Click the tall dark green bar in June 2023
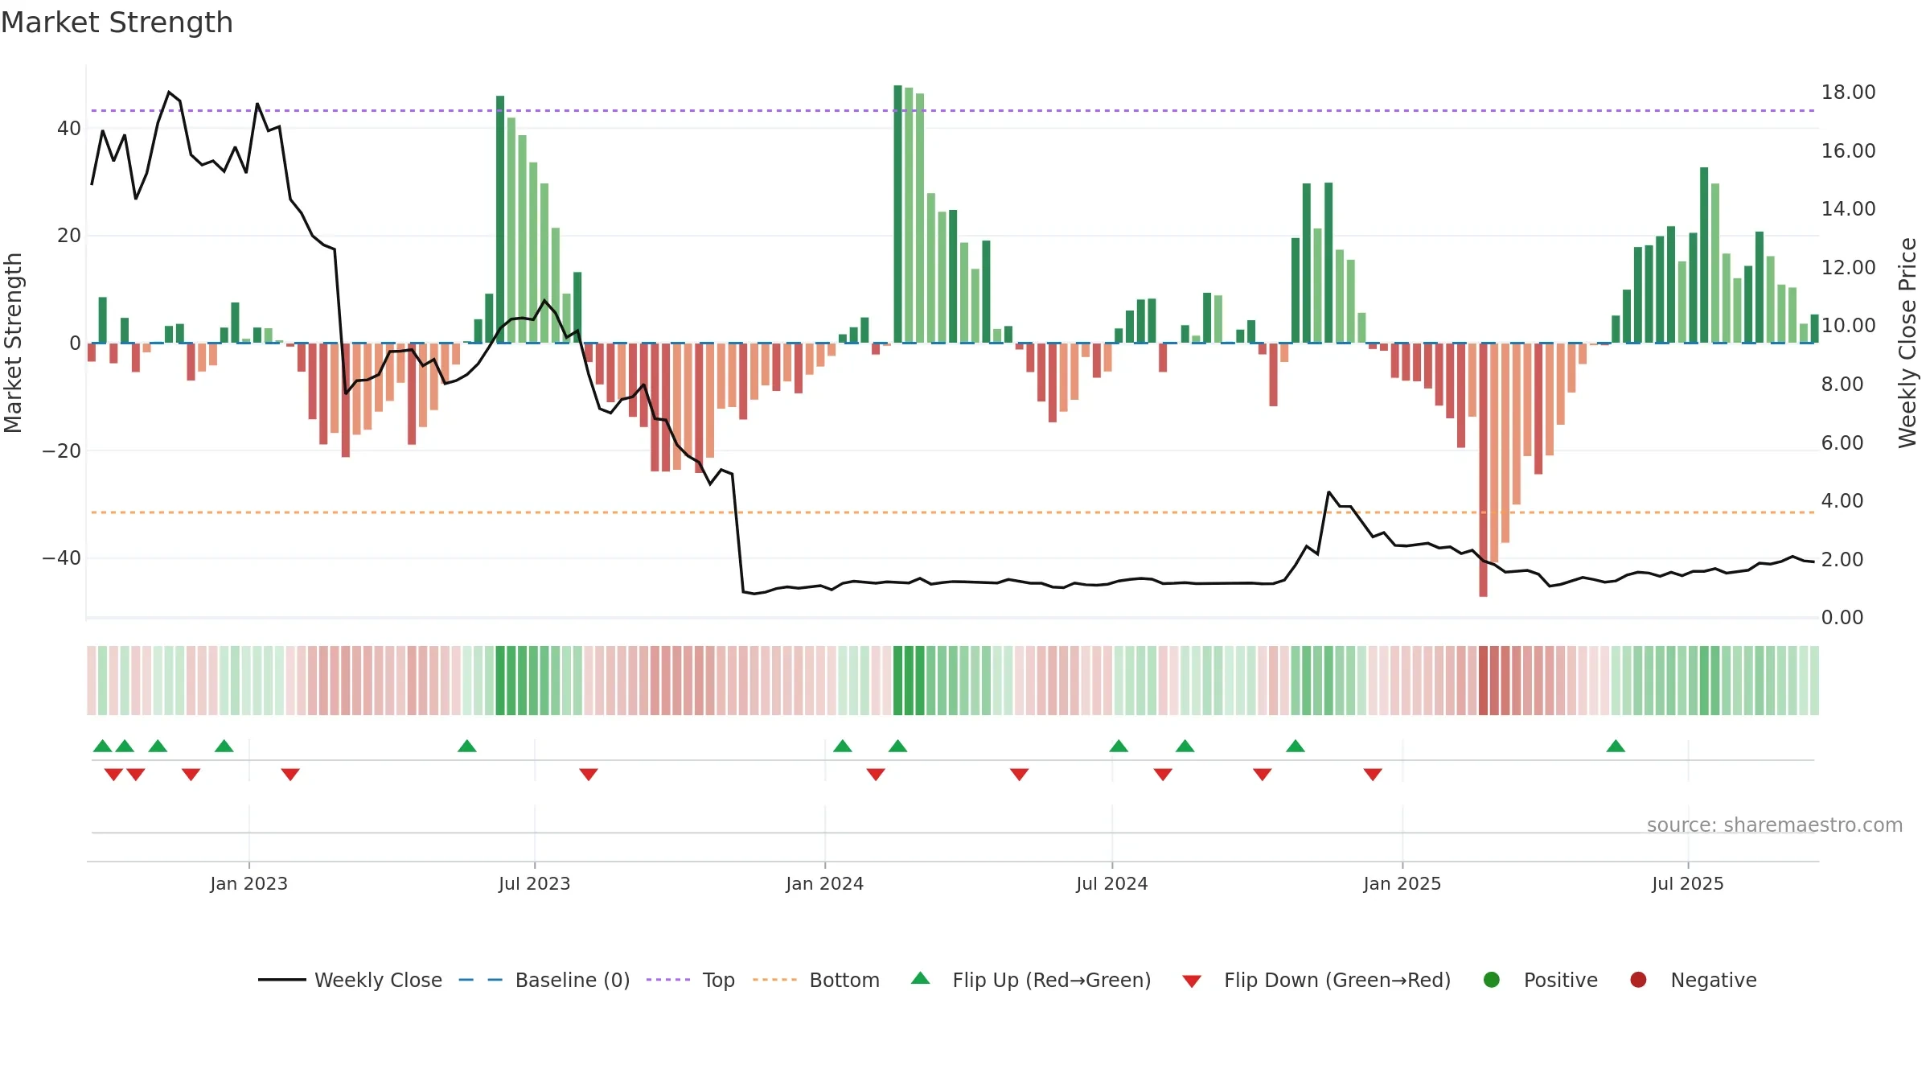The image size is (1930, 1086). tap(500, 219)
